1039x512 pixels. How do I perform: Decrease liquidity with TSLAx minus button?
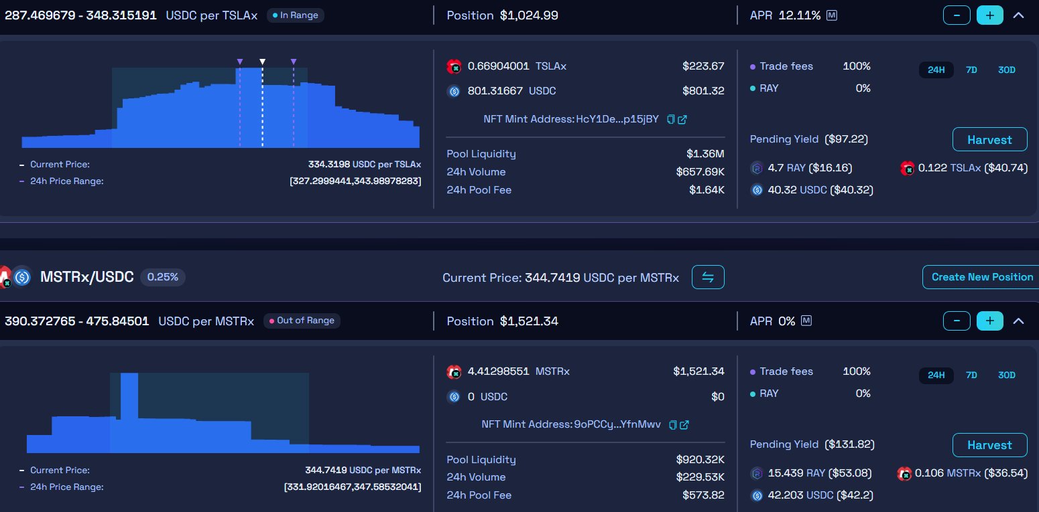point(957,15)
